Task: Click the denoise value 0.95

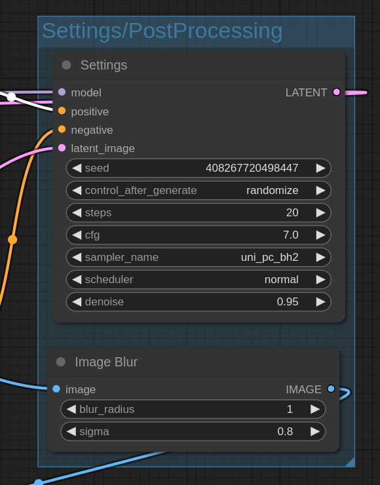Action: 288,302
